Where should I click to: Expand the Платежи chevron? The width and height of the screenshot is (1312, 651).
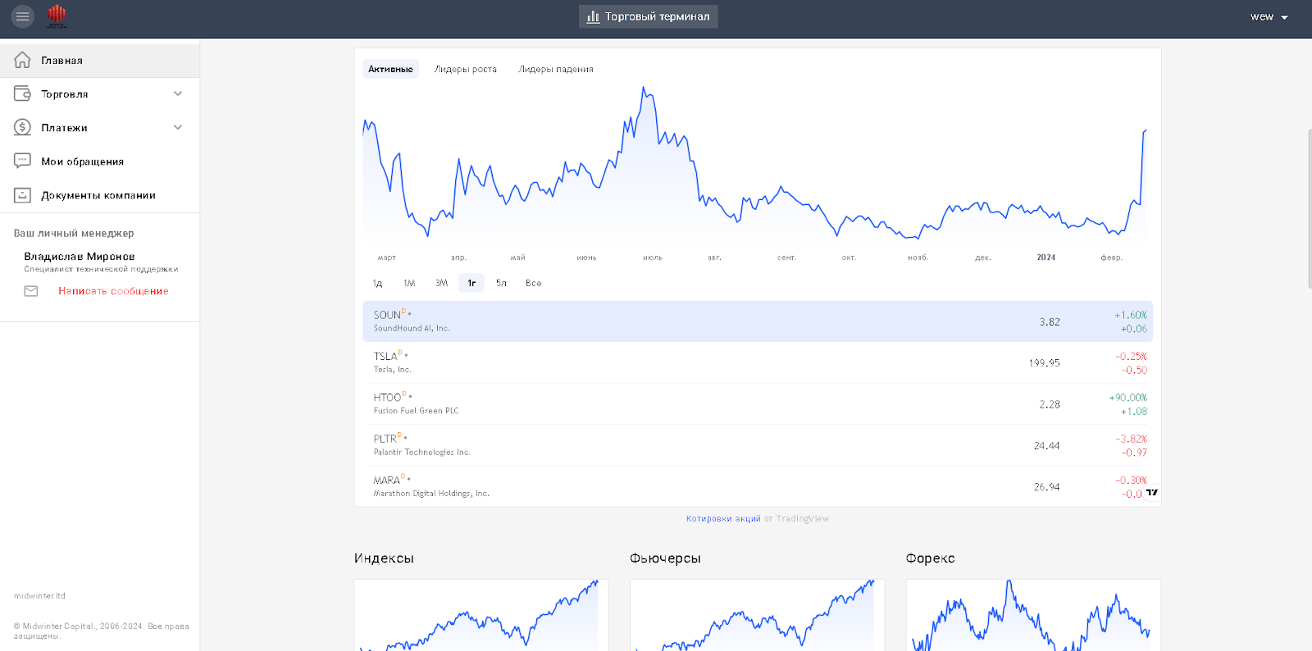[178, 128]
